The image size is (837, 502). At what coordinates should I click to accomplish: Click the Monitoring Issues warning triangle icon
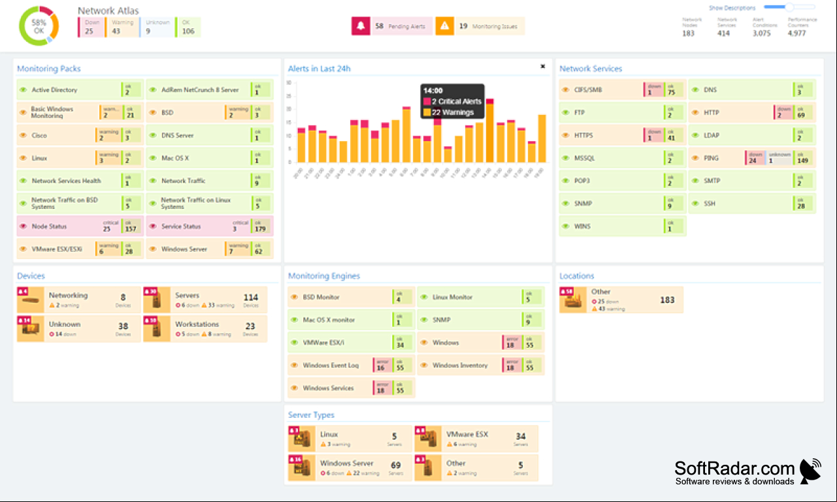pos(444,26)
